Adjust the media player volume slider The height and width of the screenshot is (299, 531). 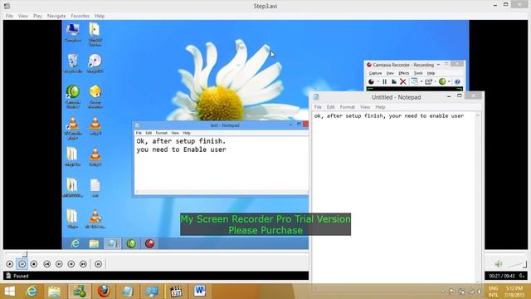517,264
